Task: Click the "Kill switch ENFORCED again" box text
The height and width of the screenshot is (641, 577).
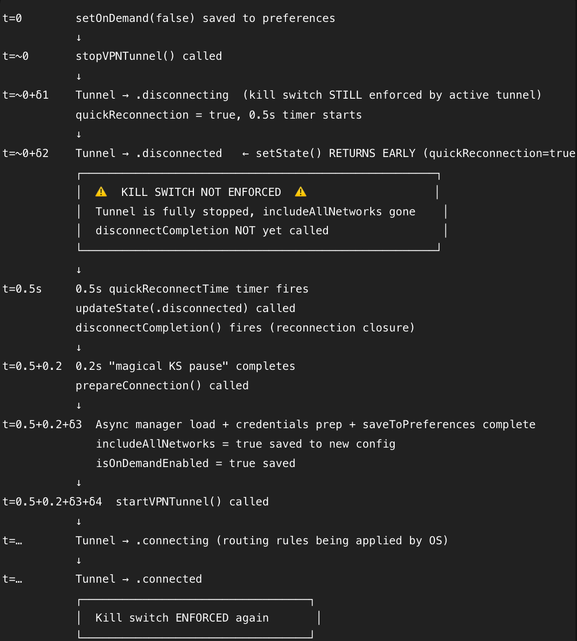Action: 182,618
